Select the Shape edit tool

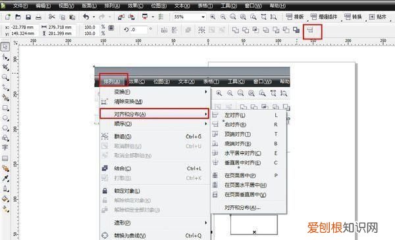(5, 57)
